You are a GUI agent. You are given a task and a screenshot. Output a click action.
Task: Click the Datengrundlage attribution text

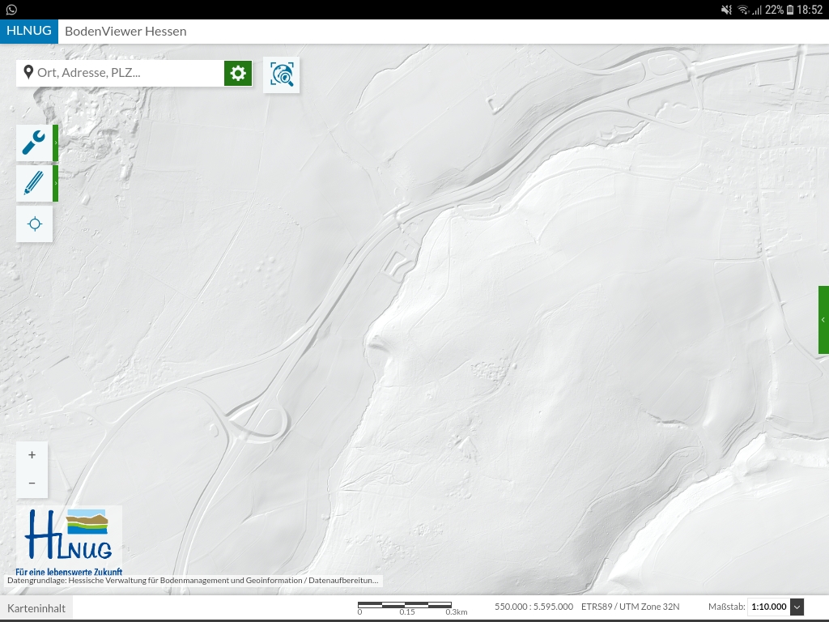[x=193, y=580]
